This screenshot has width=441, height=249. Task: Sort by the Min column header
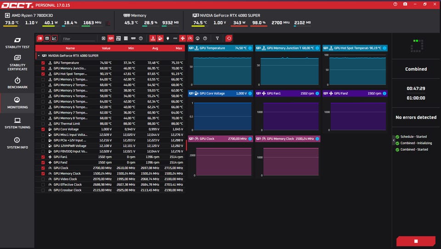[x=131, y=48]
